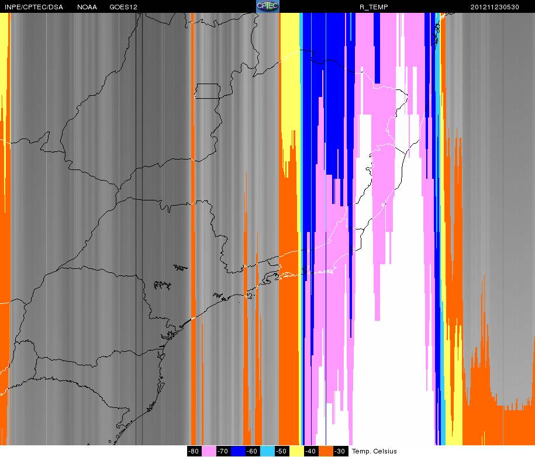
Task: Select the 201211230530 timestamp
Action: click(x=495, y=7)
